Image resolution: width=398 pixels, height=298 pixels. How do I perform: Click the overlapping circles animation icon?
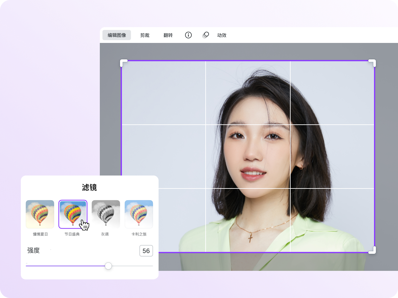[x=206, y=35]
